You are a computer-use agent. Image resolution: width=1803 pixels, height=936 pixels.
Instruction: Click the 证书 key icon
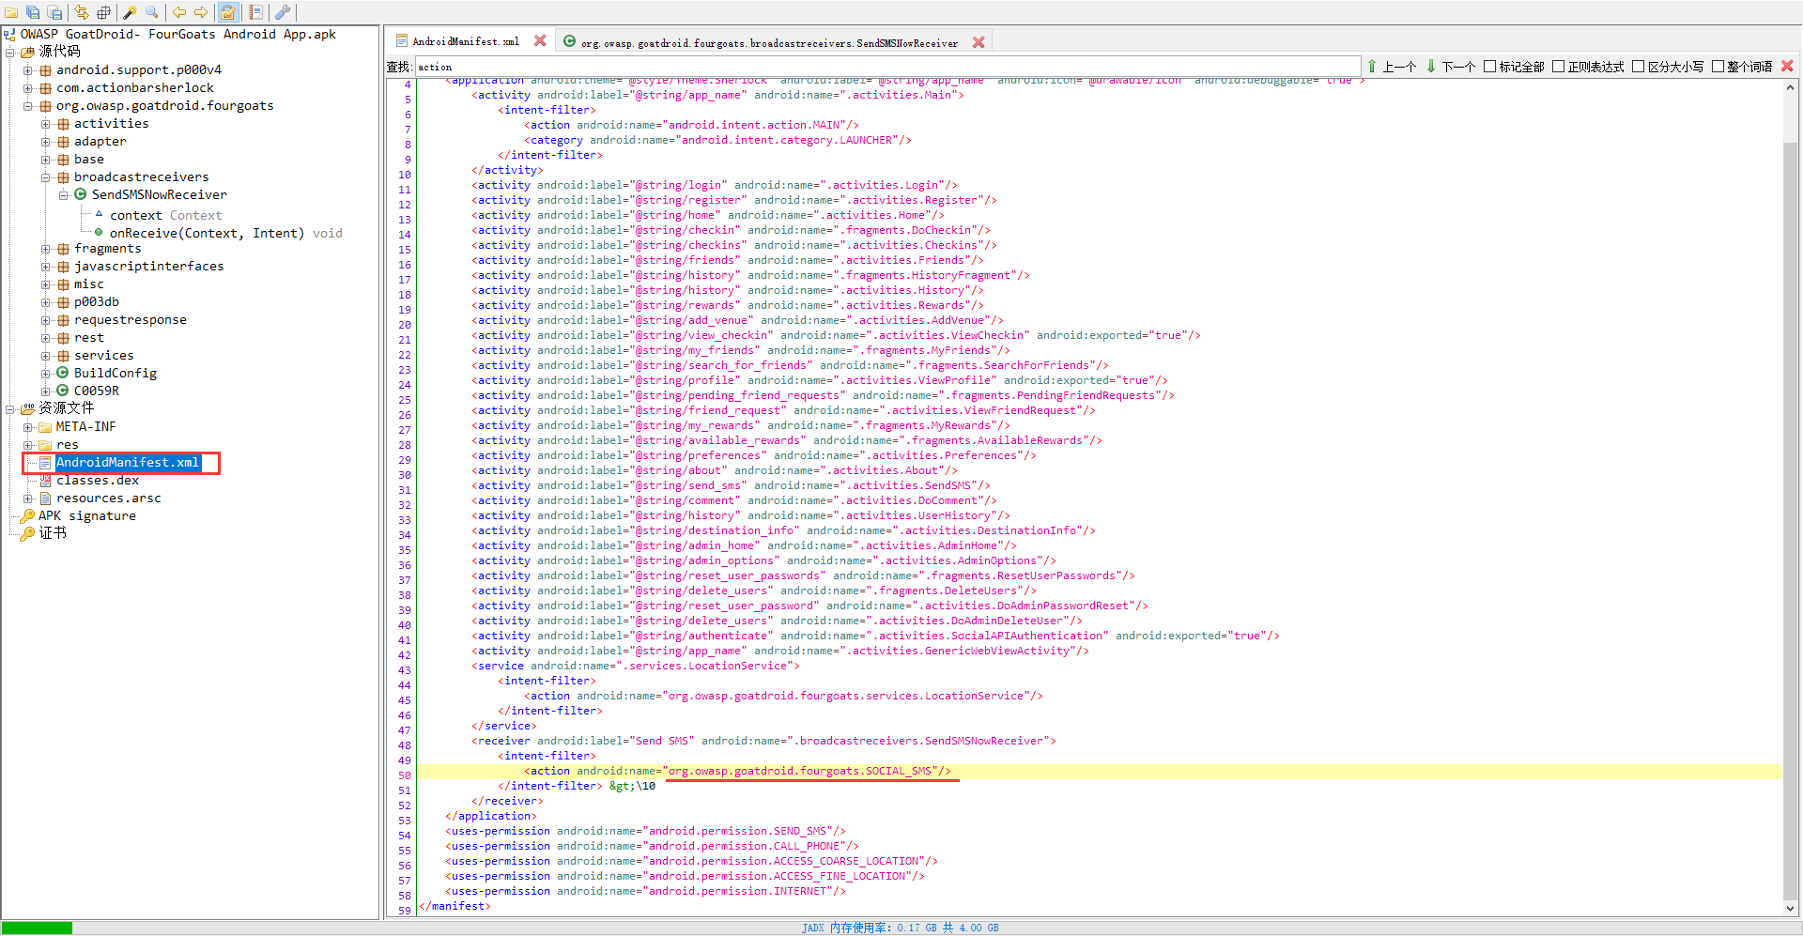[27, 533]
